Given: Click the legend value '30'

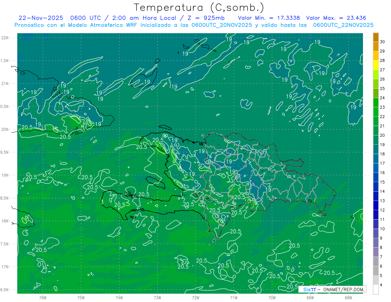Looking at the screenshot, I should point(383,42).
